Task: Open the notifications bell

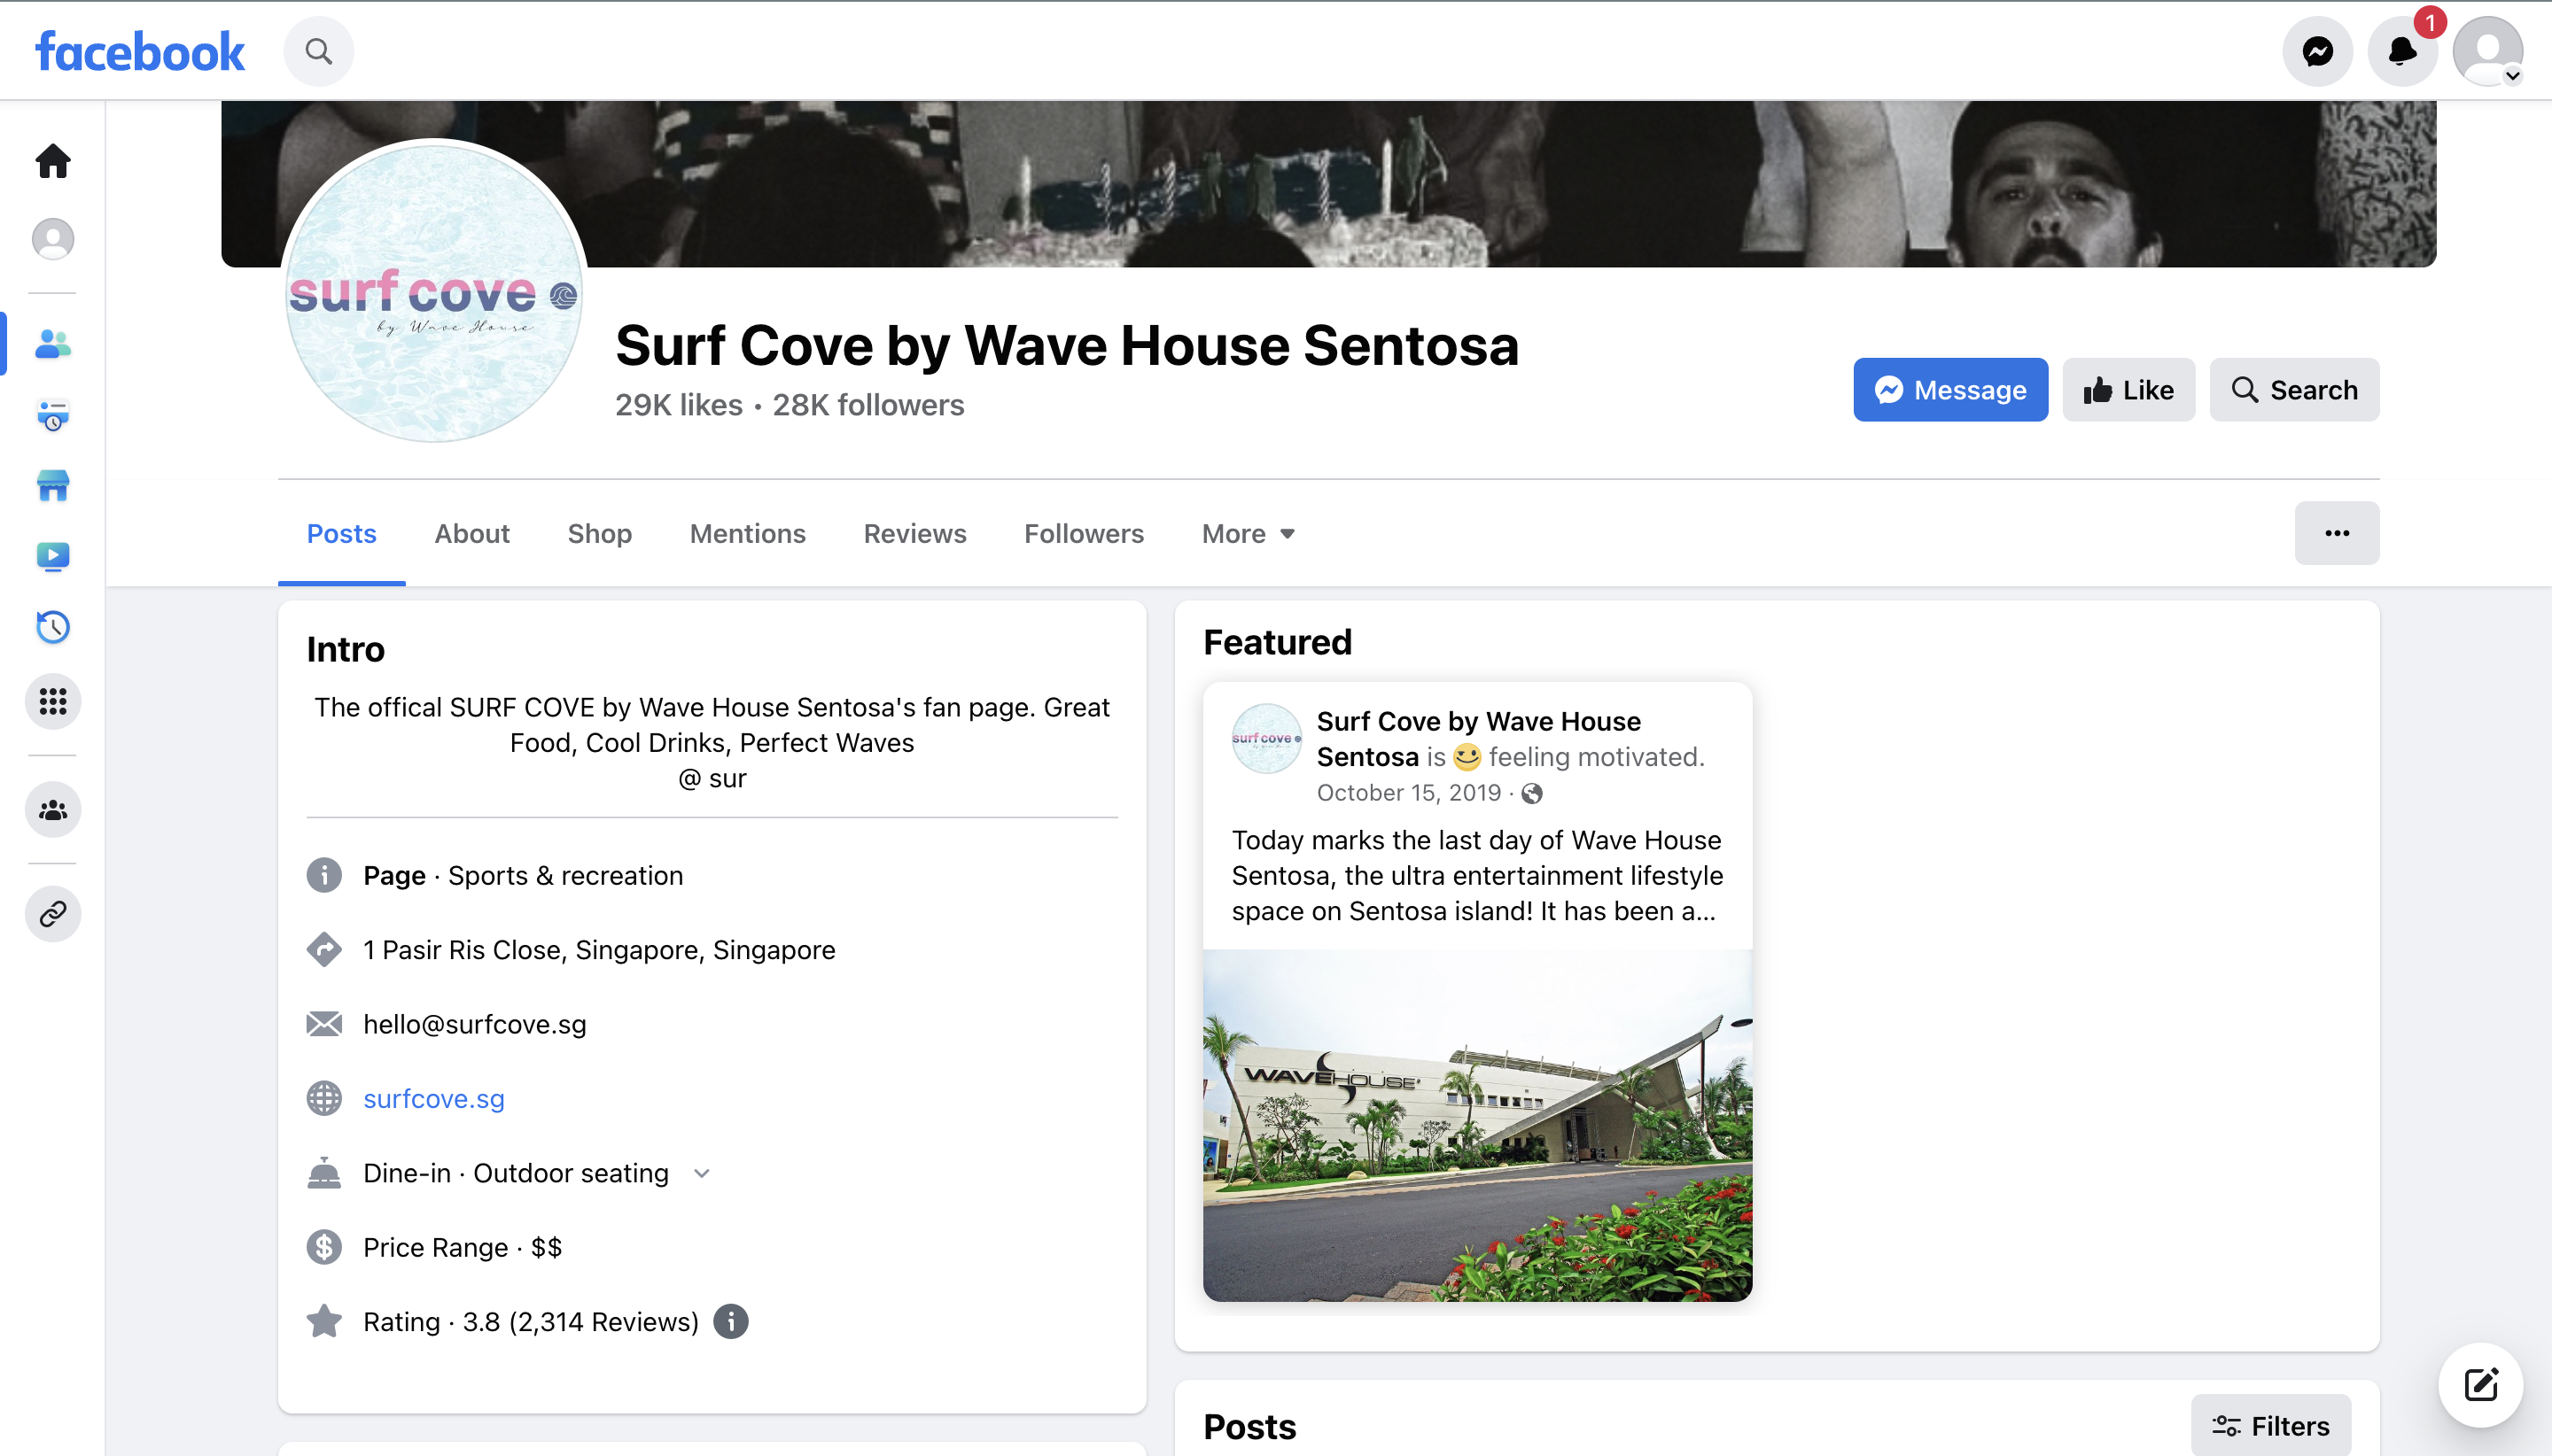Action: (x=2401, y=52)
